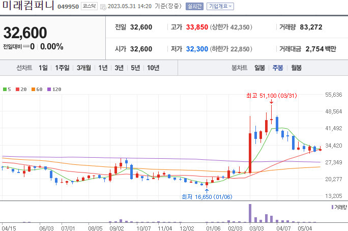Click the 최저 16,650 (01/06) low label
The height and width of the screenshot is (231, 348).
(207, 197)
